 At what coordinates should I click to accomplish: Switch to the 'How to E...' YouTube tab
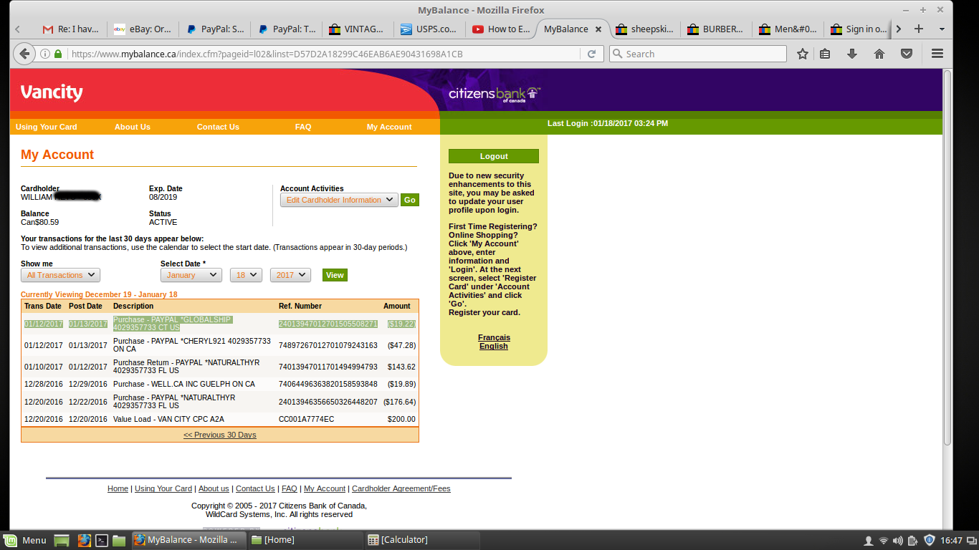500,29
